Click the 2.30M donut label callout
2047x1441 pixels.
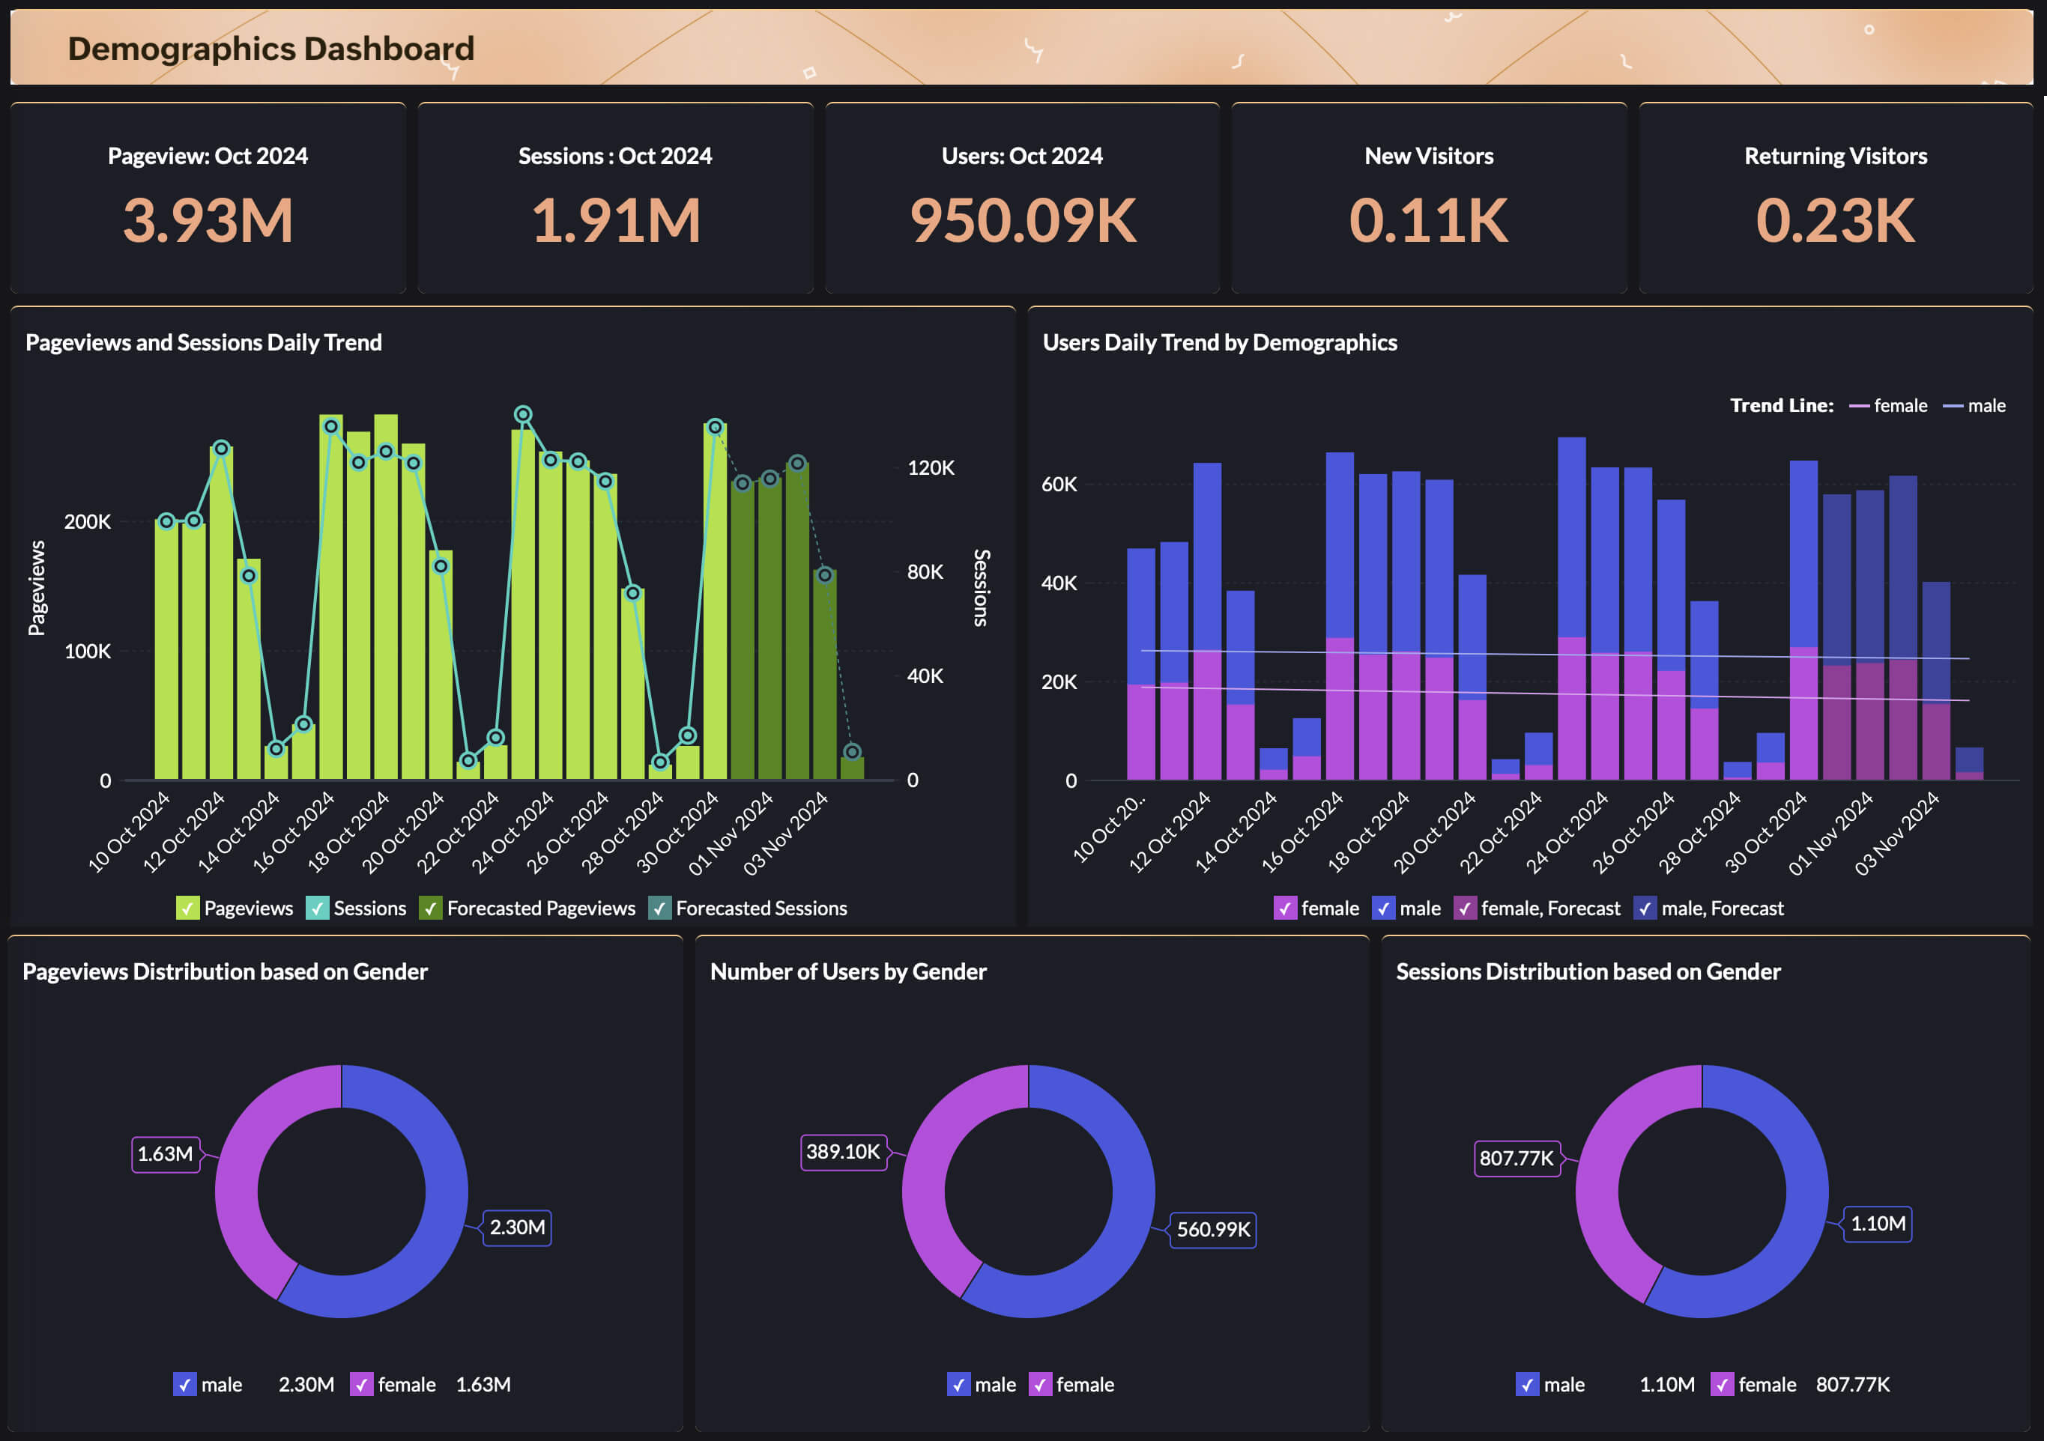517,1227
